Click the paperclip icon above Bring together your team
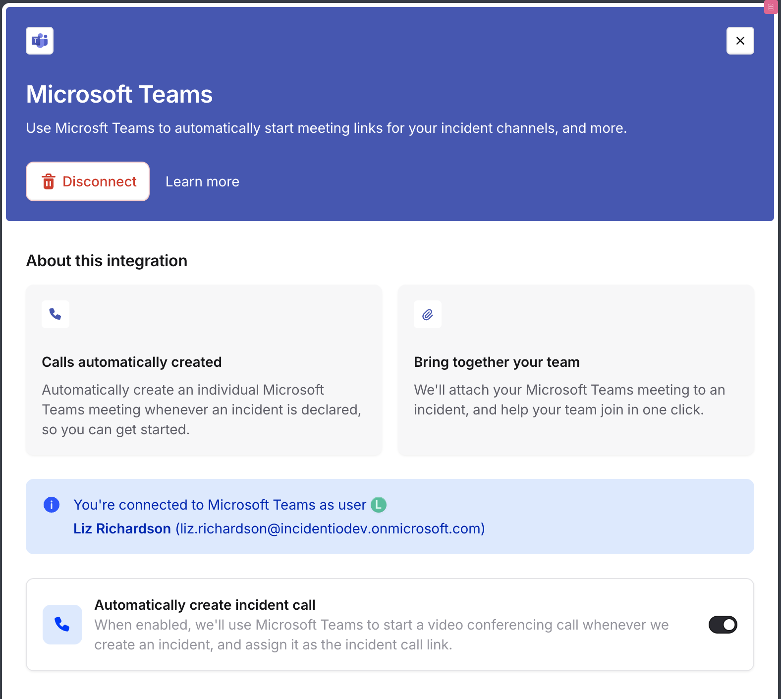Image resolution: width=781 pixels, height=699 pixels. 428,314
